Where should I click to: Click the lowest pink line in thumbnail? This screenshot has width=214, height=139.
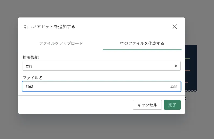186,82
